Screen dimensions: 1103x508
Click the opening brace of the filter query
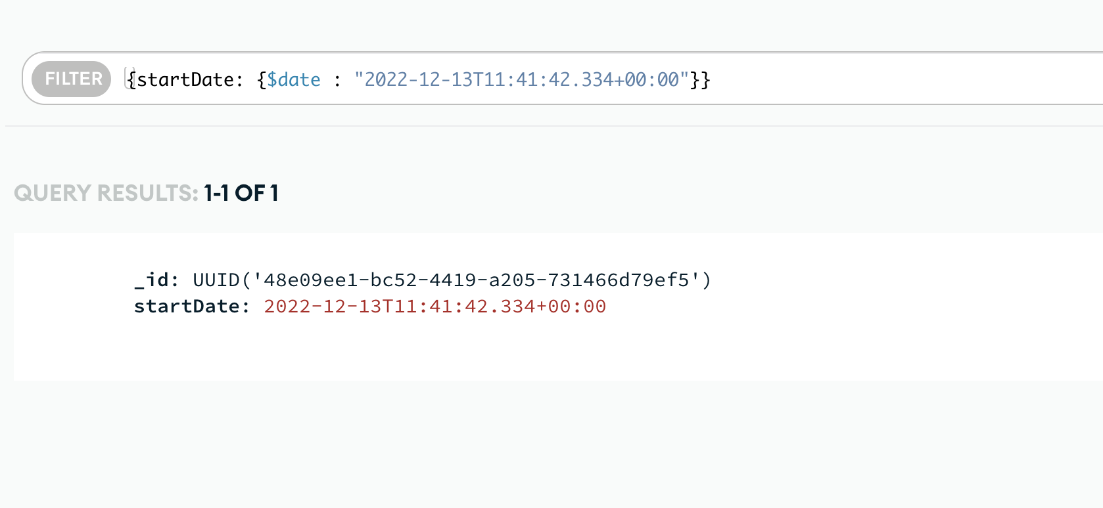pos(132,80)
